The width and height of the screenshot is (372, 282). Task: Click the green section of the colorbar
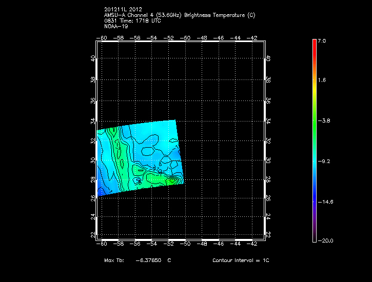pyautogui.click(x=314, y=120)
